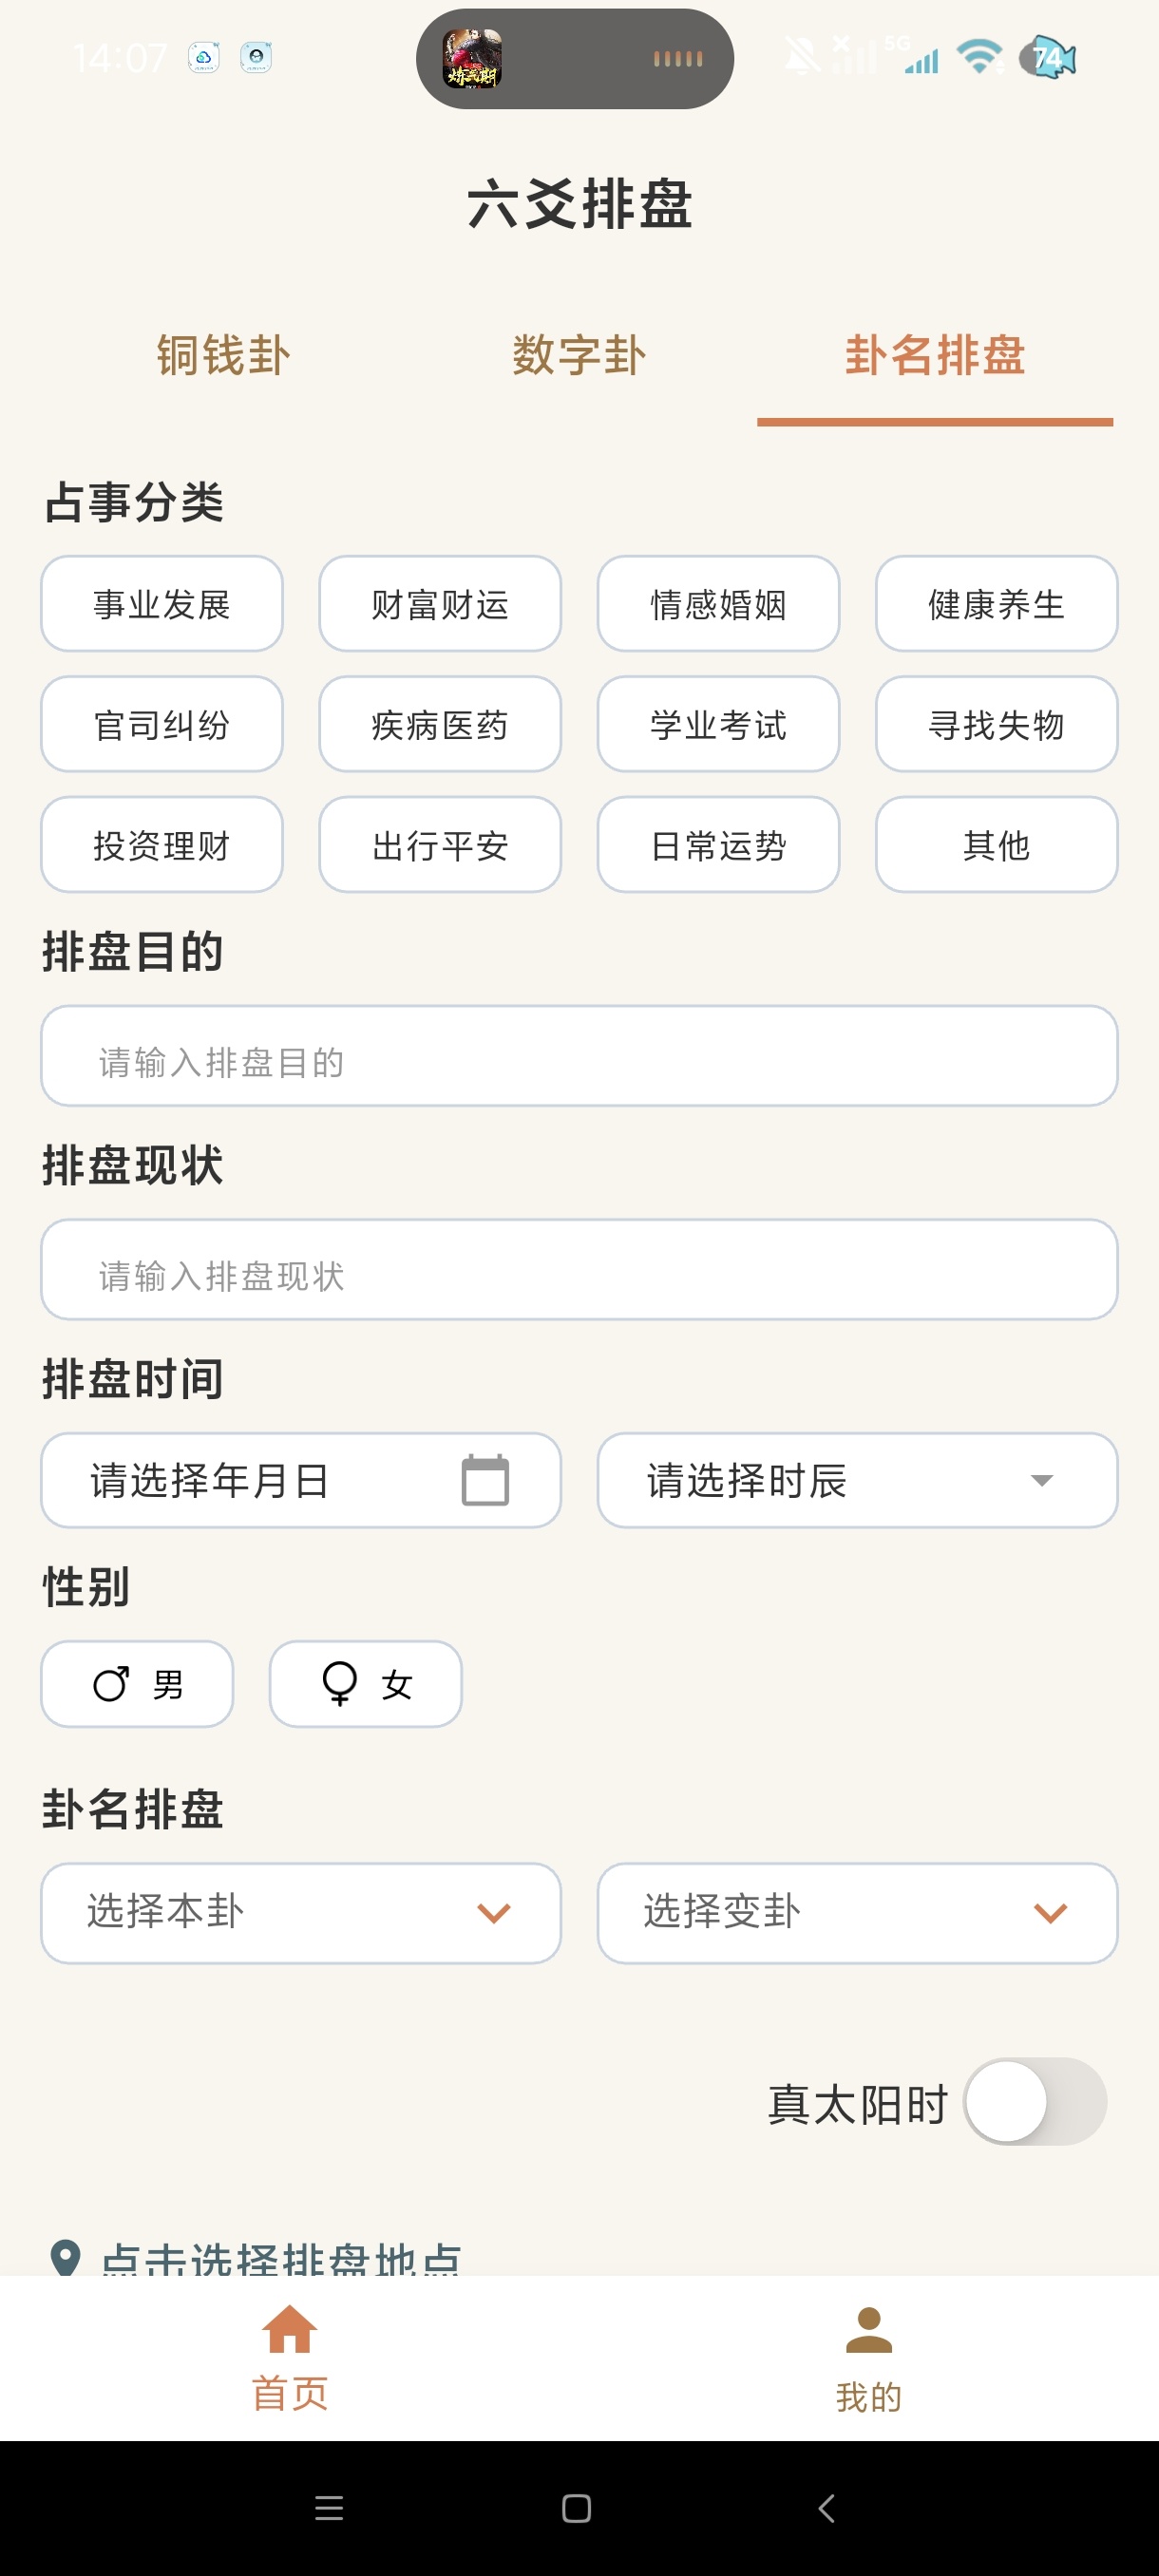Switch to the 铜钱卦 tab
This screenshot has width=1159, height=2576.
(223, 356)
